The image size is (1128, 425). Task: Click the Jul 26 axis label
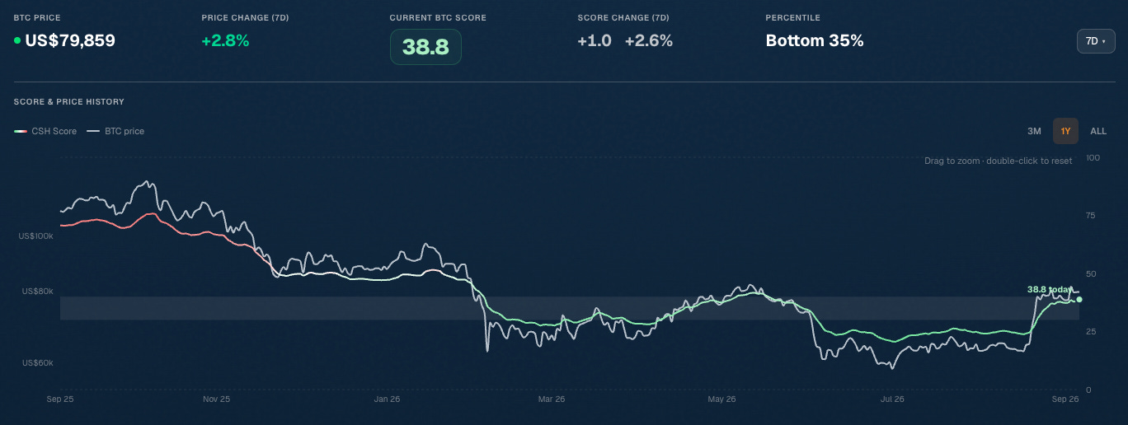tap(892, 399)
